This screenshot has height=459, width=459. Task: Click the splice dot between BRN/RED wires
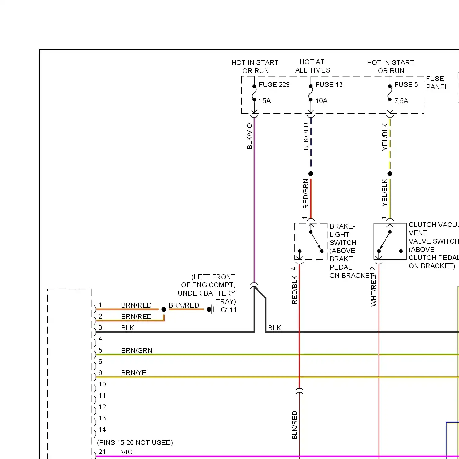click(x=164, y=309)
